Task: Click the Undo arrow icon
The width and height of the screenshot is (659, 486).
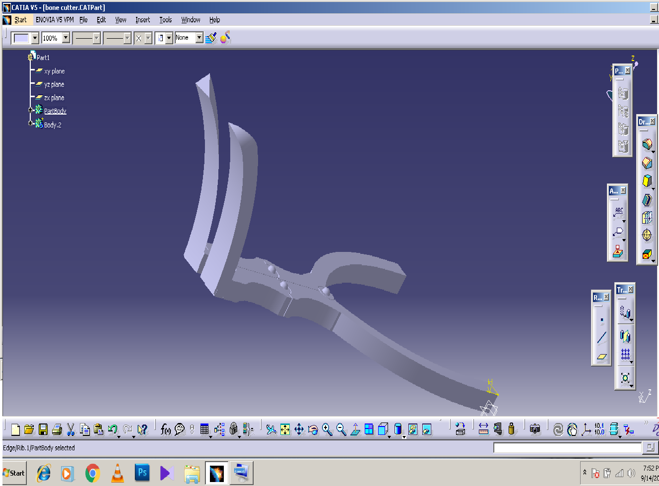Action: (x=112, y=429)
